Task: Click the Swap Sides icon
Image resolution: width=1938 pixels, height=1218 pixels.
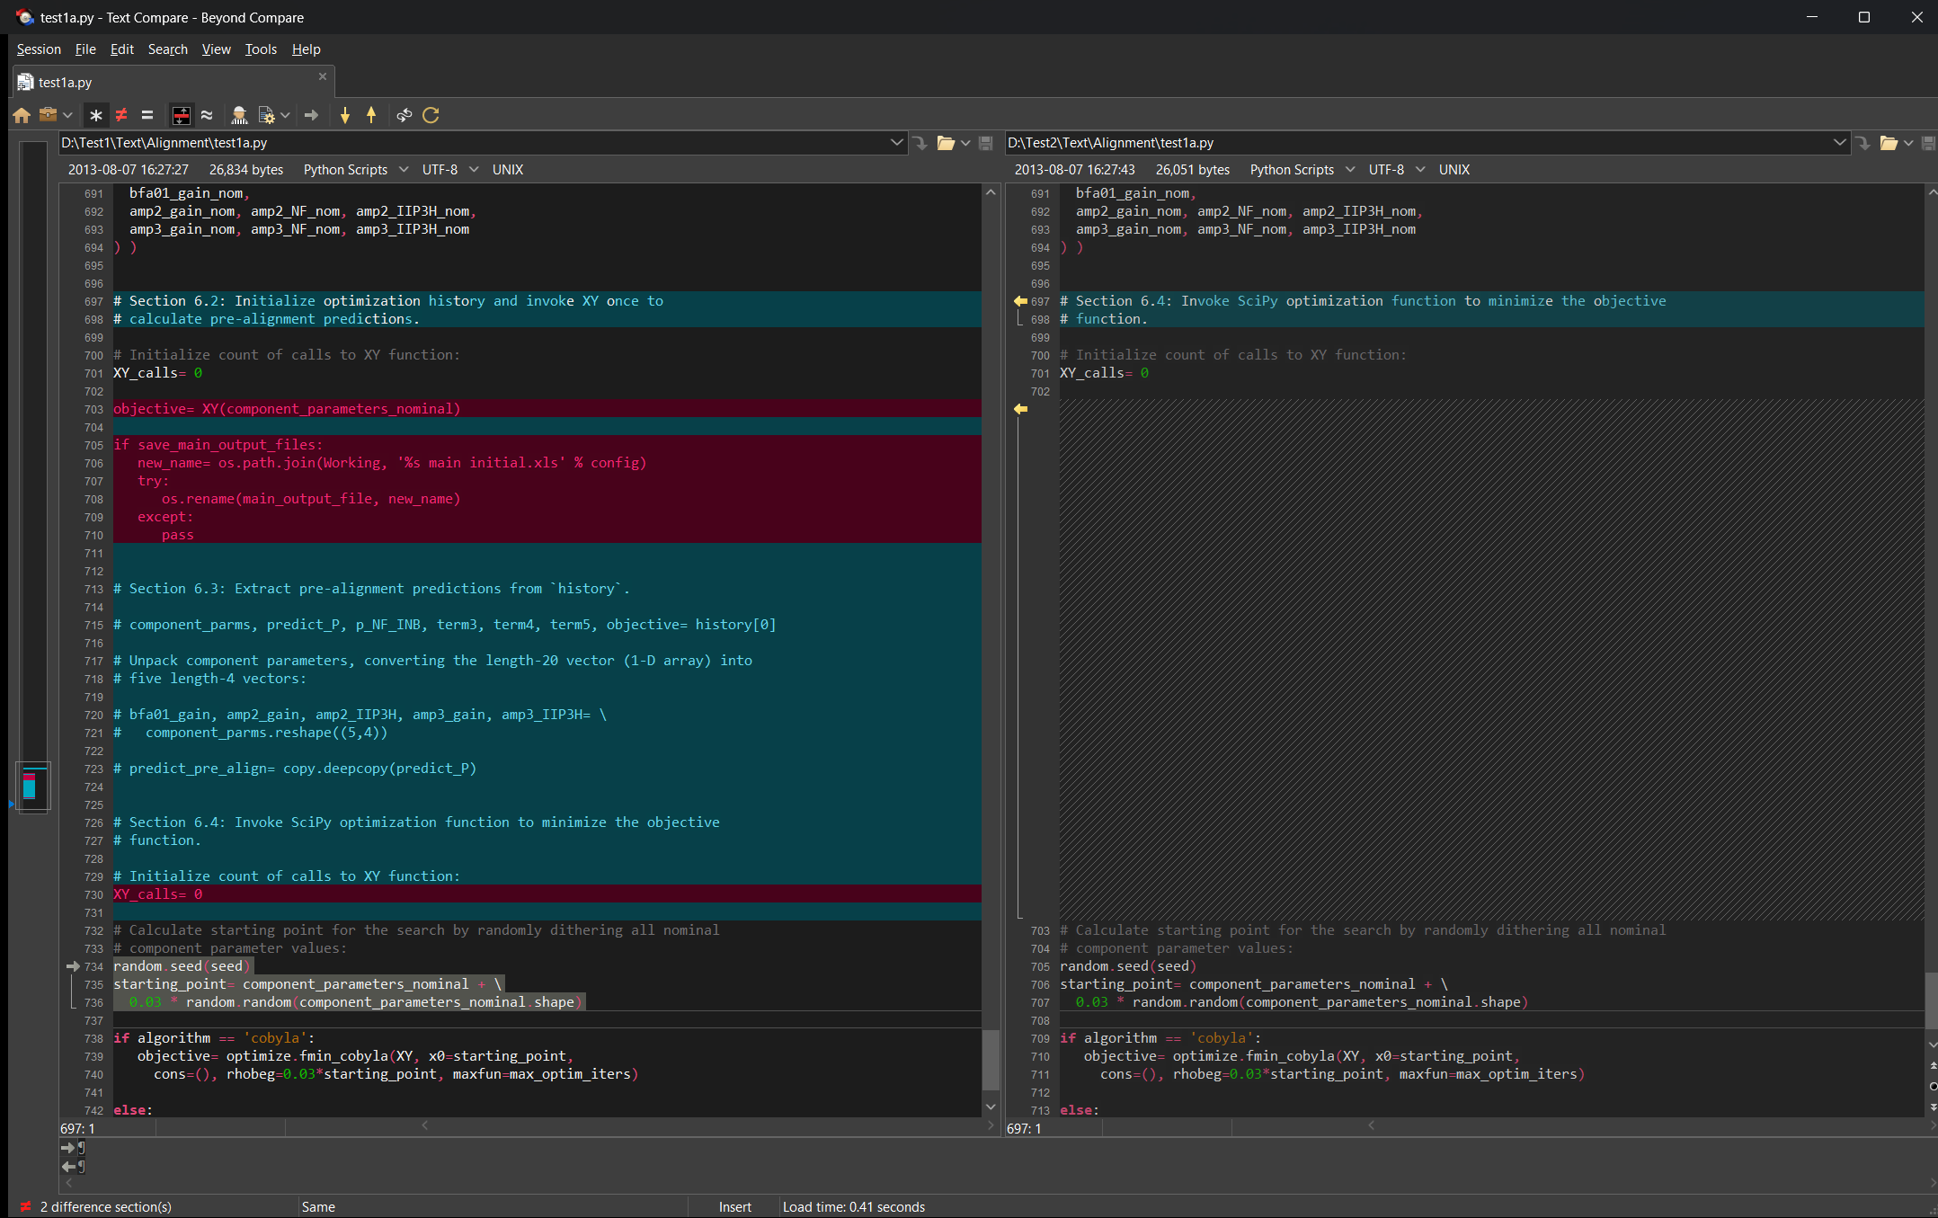Action: point(404,115)
